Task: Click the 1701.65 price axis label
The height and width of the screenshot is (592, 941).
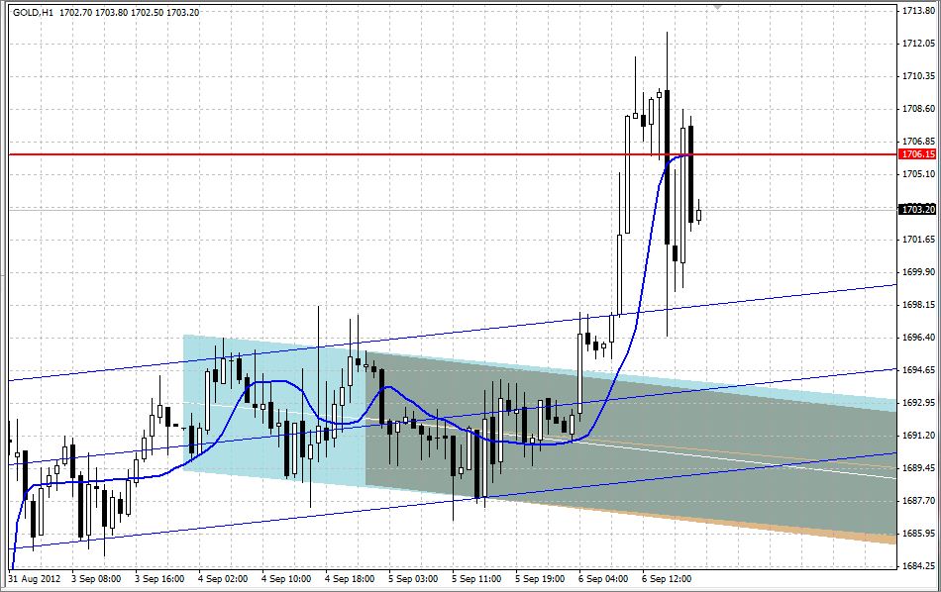Action: [919, 240]
